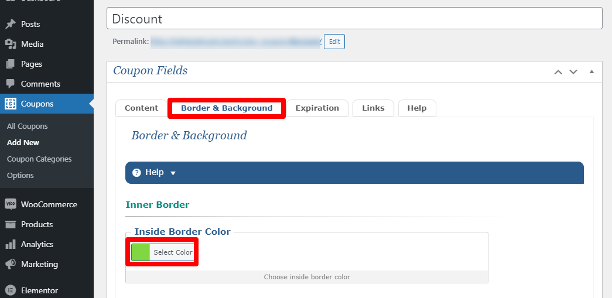612x298 pixels.
Task: Click the Marketing megaphone icon
Action: (11, 264)
